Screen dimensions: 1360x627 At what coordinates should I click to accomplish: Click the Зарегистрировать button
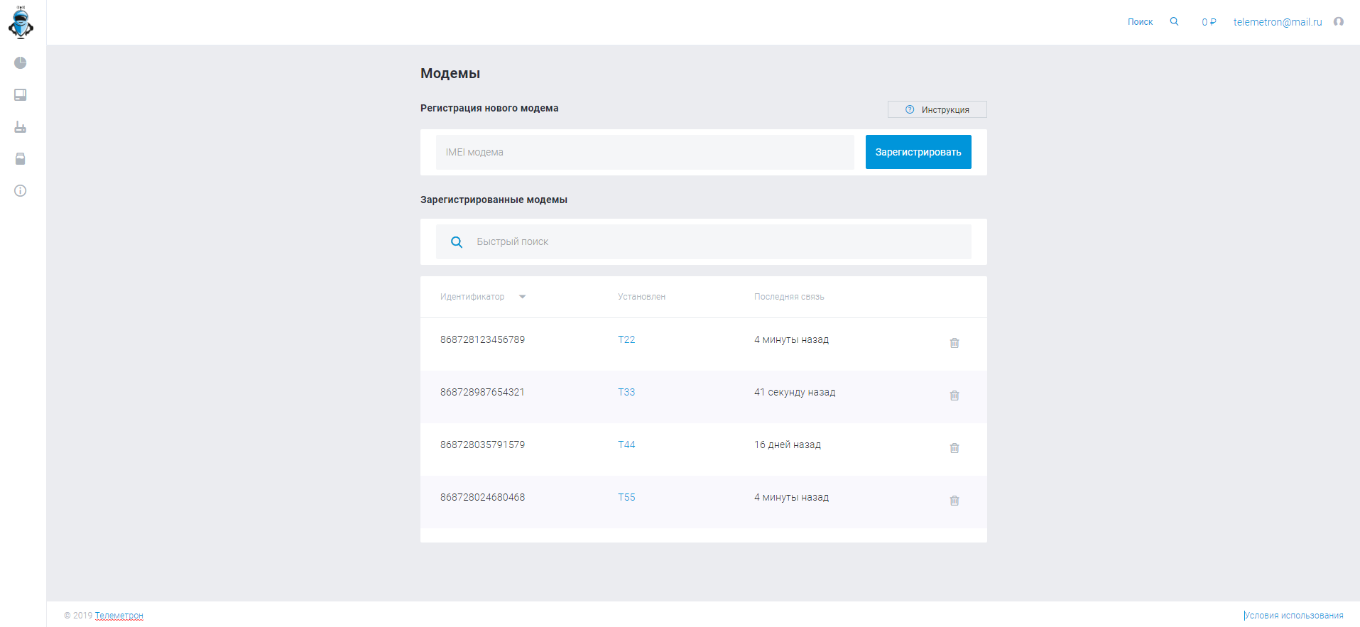coord(918,152)
